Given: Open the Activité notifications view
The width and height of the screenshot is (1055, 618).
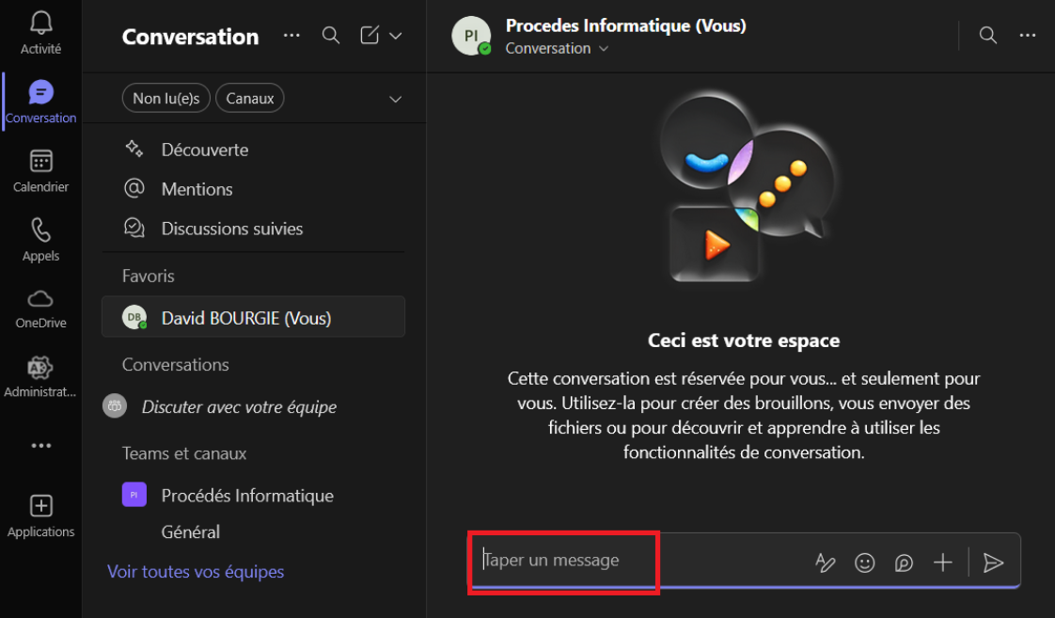Looking at the screenshot, I should pyautogui.click(x=40, y=32).
